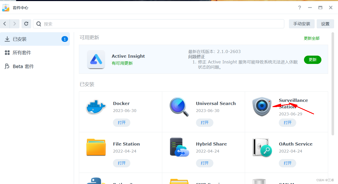
Task: Click the OAuth Service package name
Action: [296, 144]
